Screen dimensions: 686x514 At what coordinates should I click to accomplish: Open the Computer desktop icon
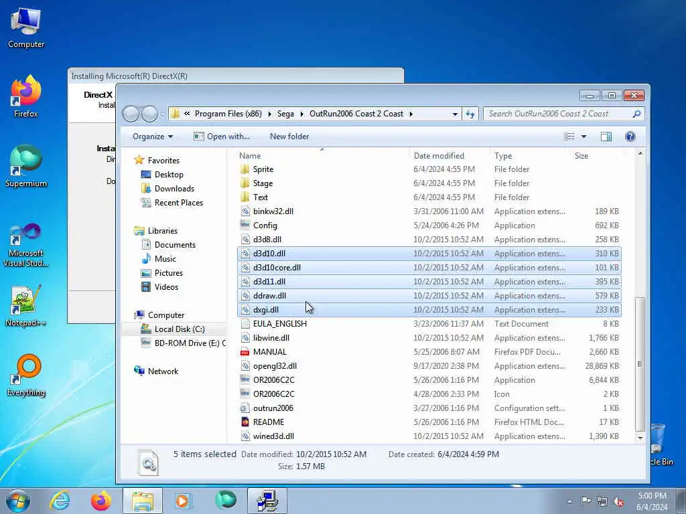click(x=26, y=28)
